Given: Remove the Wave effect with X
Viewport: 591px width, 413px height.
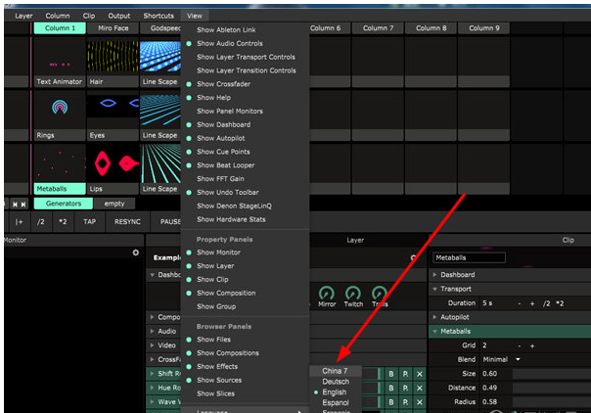Looking at the screenshot, I should pyautogui.click(x=420, y=402).
